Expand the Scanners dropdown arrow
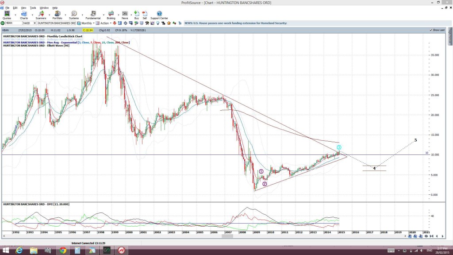Screen dimensions: 453x255 (49, 15)
